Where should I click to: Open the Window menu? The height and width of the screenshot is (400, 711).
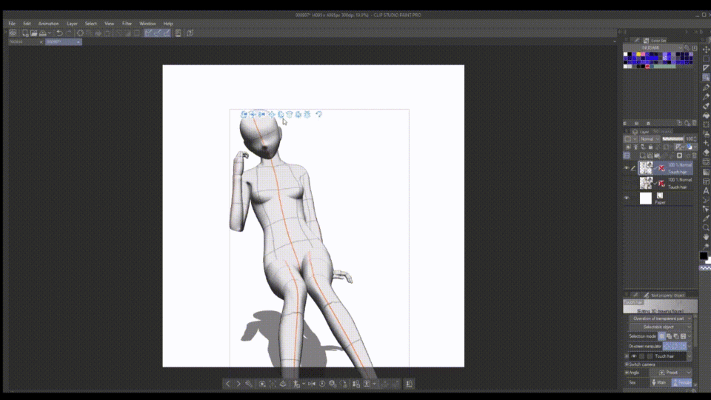[x=147, y=24]
